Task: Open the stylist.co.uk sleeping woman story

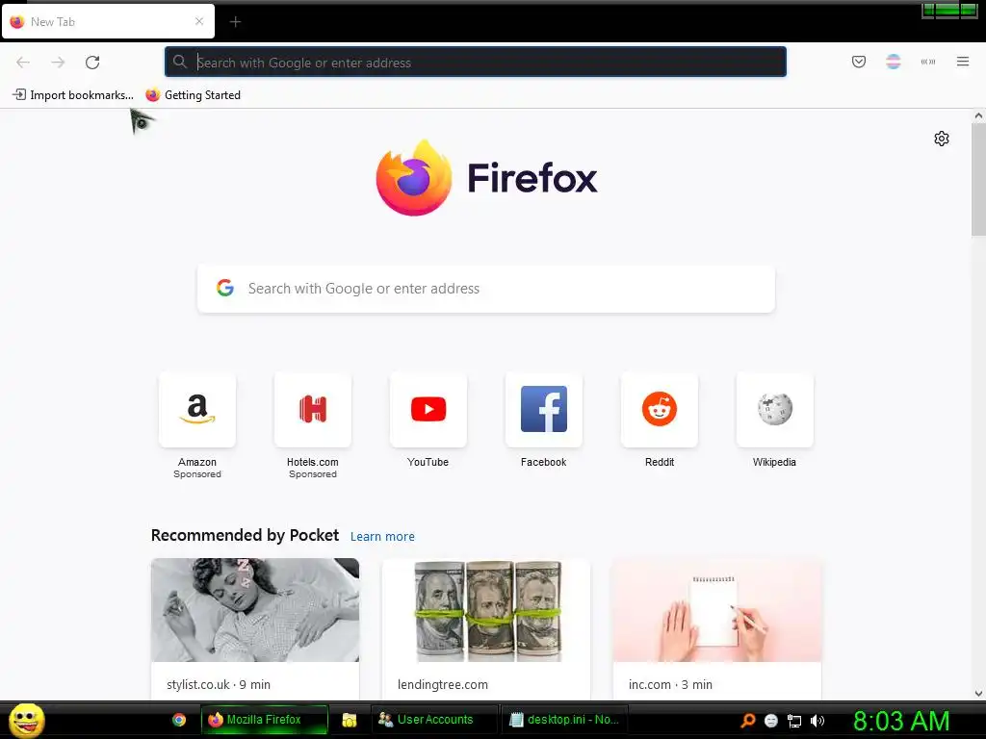Action: tap(254, 628)
